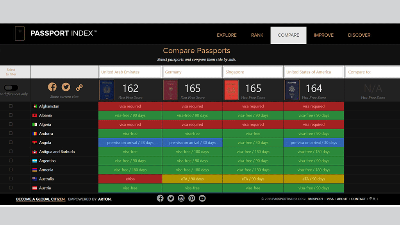
Task: Check the Afghanistan row checkbox
Action: point(11,106)
